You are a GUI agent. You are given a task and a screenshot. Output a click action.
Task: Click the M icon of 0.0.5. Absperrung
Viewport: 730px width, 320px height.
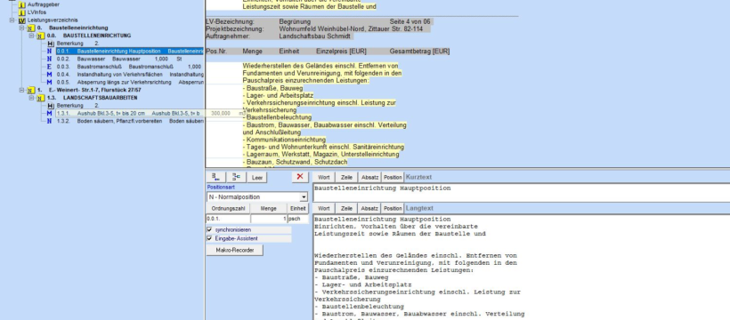tap(50, 83)
